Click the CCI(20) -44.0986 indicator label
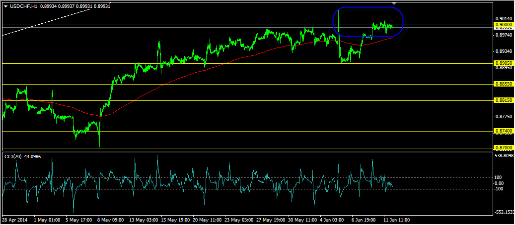Image resolution: width=515 pixels, height=225 pixels. click(x=23, y=157)
